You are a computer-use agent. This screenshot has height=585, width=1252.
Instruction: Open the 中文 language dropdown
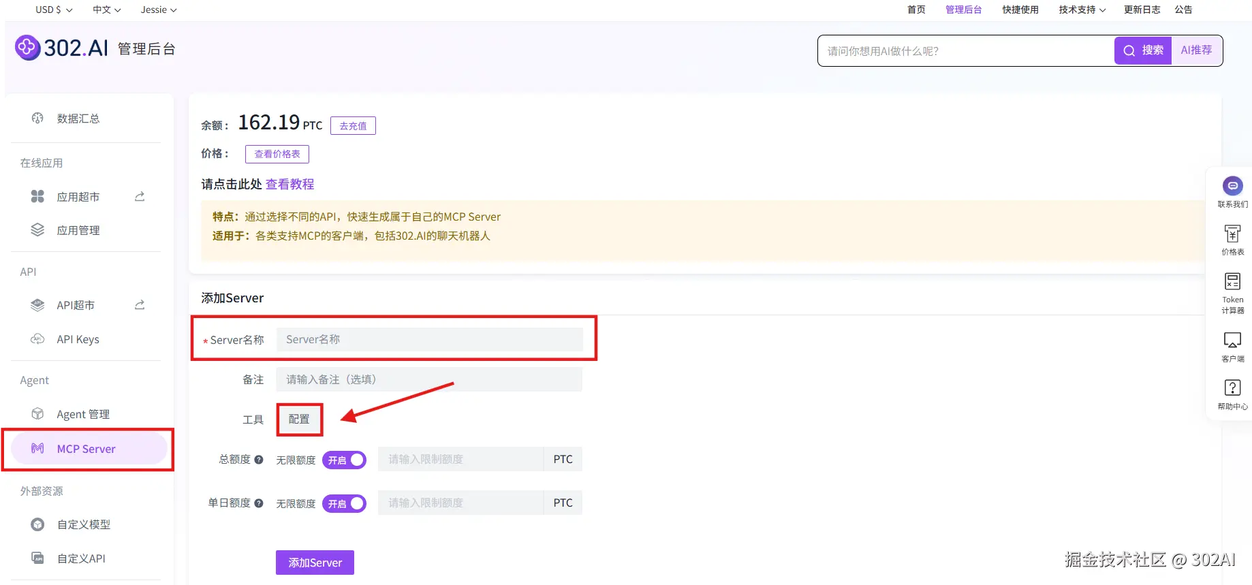coord(107,10)
